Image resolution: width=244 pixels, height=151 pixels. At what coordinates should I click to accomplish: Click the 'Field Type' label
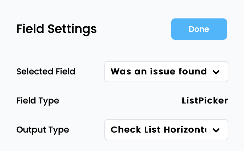[x=38, y=101]
